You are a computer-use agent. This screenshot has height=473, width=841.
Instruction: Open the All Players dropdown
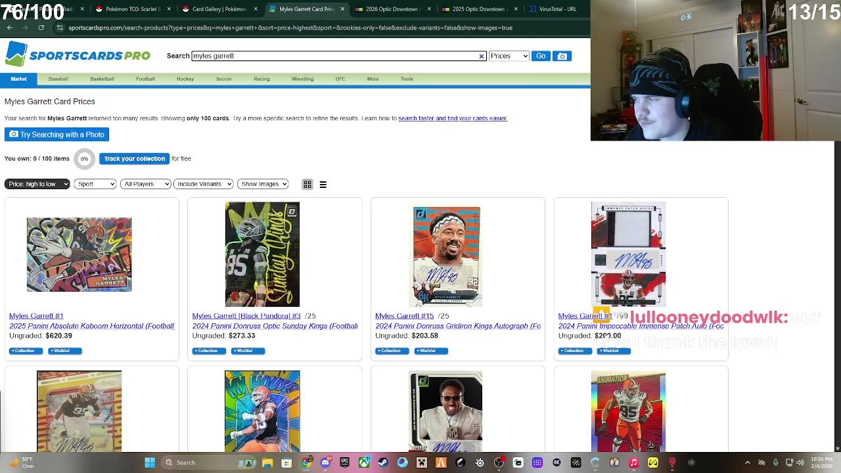tap(146, 184)
